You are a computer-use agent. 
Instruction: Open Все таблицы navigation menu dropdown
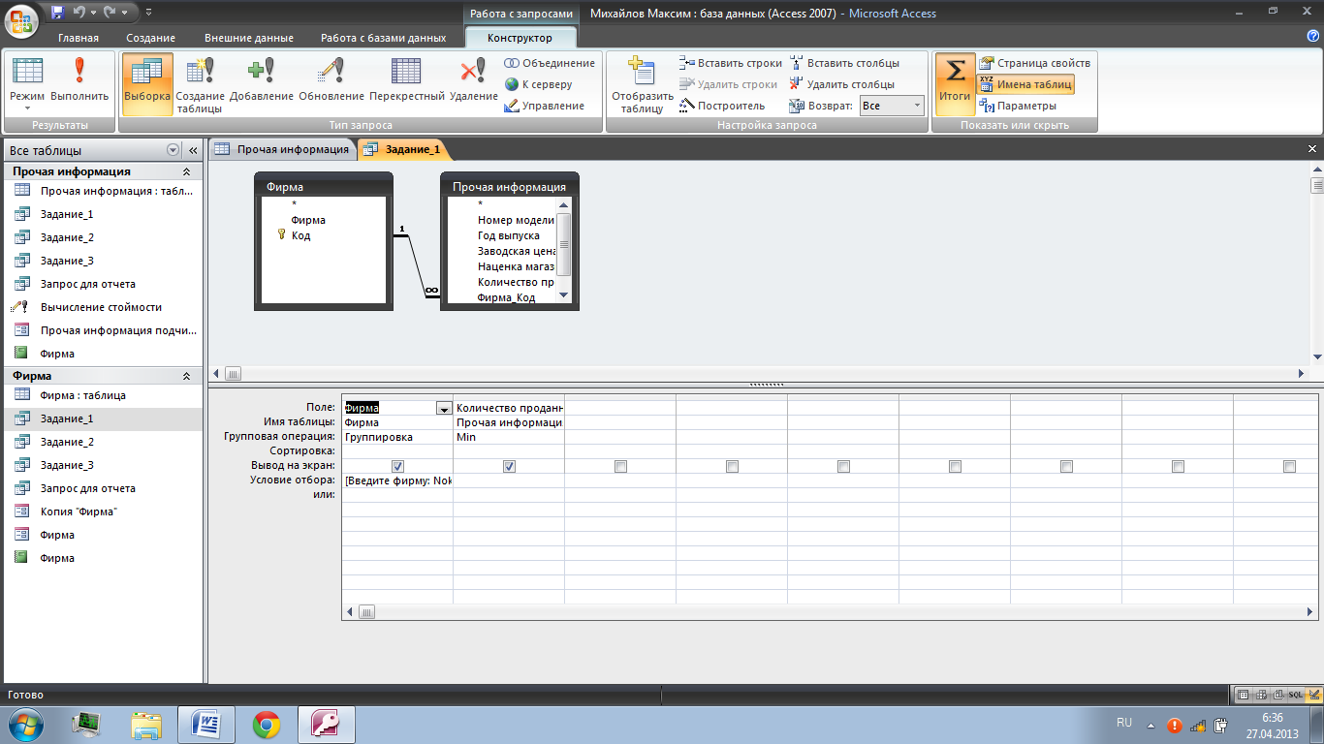173,150
